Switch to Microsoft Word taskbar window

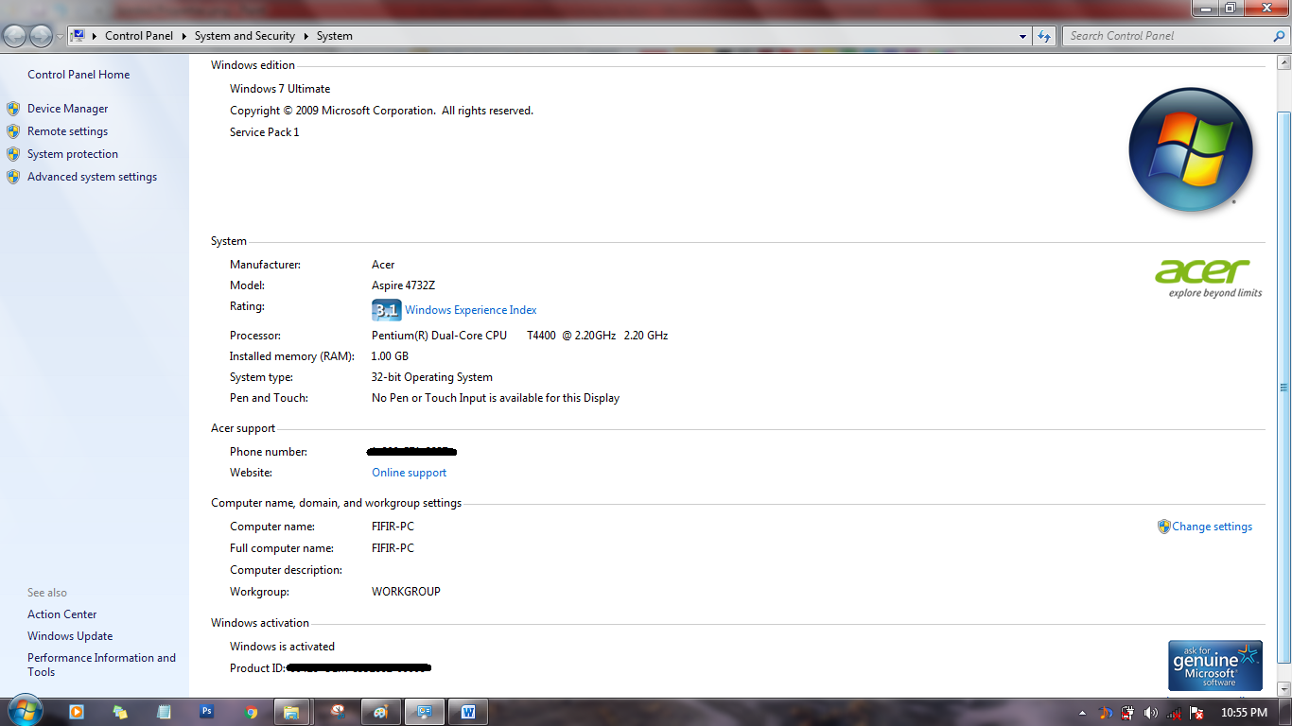pos(468,712)
